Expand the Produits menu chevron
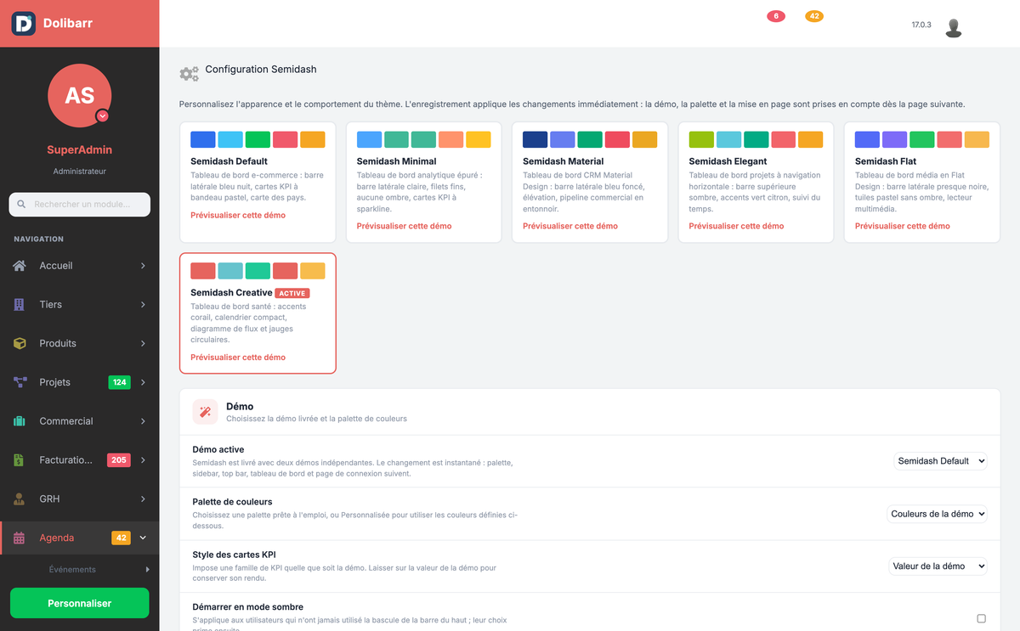This screenshot has height=631, width=1020. coord(143,343)
